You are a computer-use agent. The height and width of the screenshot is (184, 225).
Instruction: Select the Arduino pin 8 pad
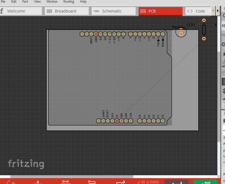[123, 34]
